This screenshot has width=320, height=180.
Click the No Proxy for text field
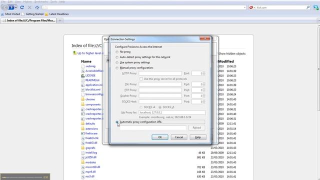click(x=172, y=112)
